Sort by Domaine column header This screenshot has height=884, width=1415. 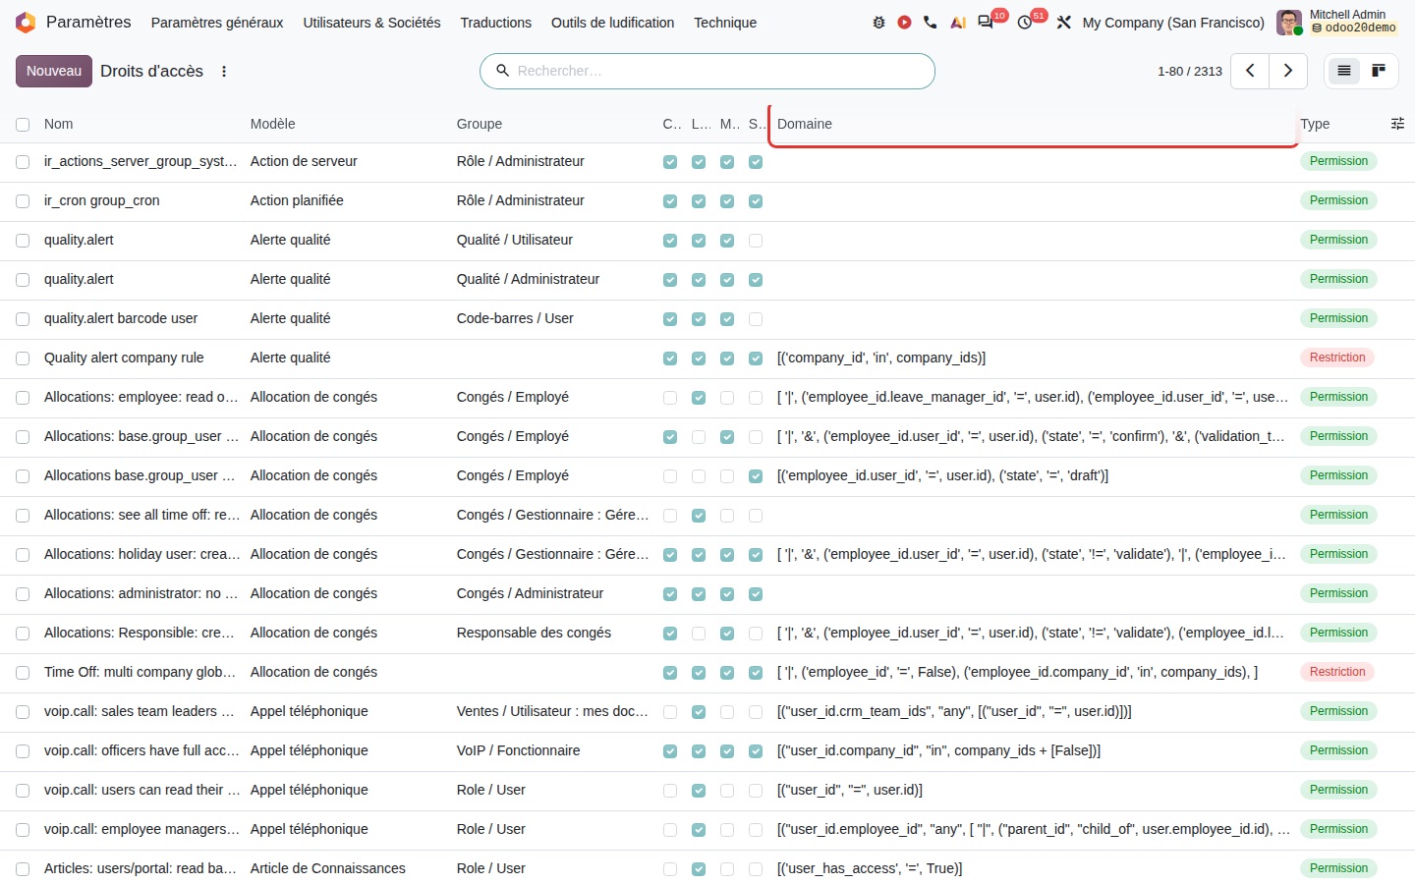click(x=1033, y=124)
